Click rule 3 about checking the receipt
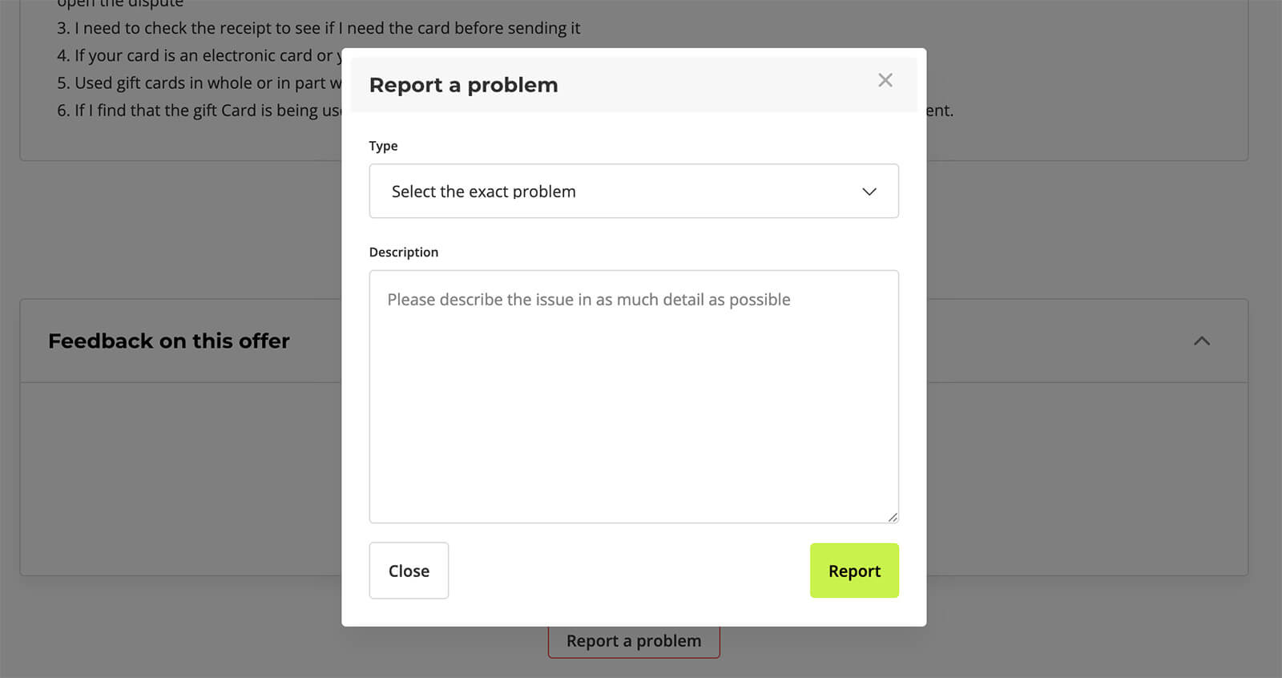 318,28
